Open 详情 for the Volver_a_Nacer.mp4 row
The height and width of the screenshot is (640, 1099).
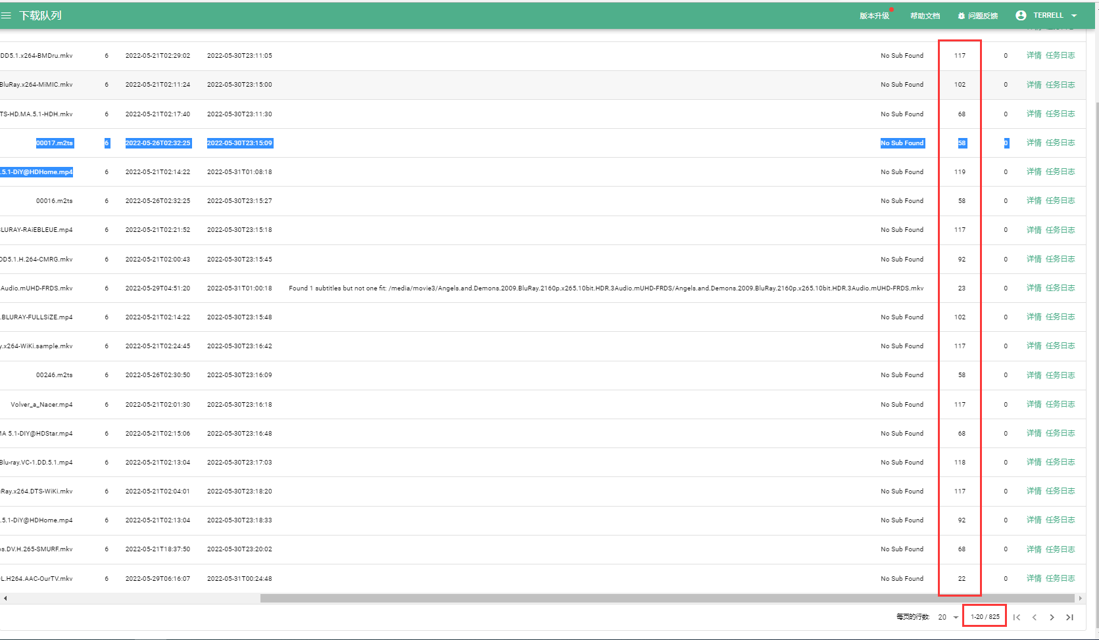[x=1034, y=404]
